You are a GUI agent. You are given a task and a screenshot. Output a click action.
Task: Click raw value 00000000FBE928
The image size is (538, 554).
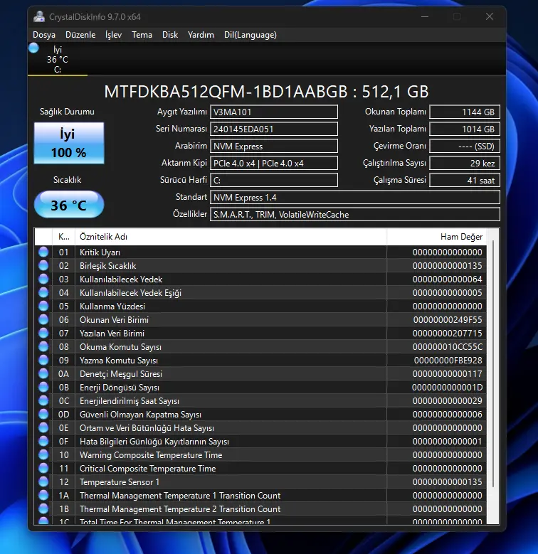[448, 361]
